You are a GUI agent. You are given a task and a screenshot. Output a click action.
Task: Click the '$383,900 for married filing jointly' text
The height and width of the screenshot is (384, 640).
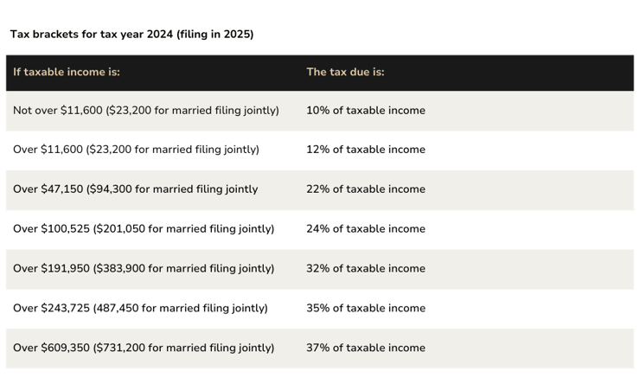(x=183, y=268)
